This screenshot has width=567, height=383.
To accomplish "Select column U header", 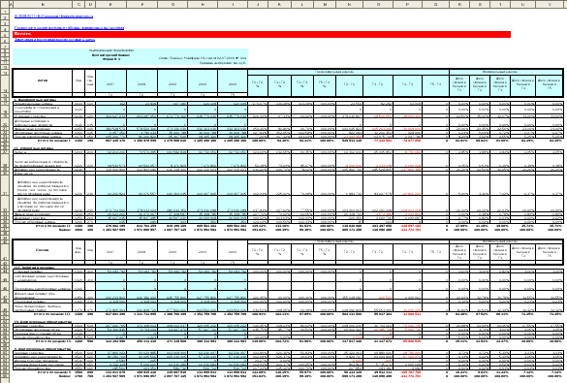I will coord(522,4).
